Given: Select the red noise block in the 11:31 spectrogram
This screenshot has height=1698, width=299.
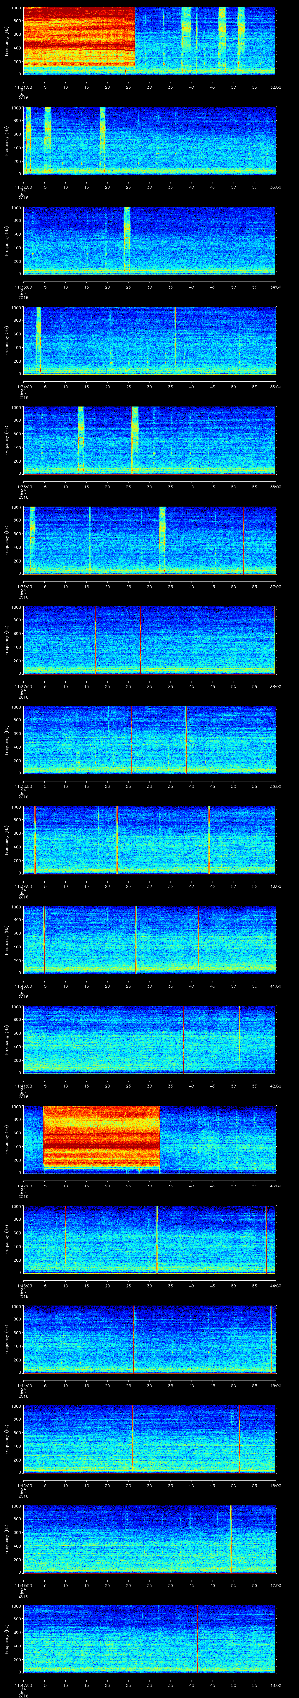Looking at the screenshot, I should click(79, 36).
